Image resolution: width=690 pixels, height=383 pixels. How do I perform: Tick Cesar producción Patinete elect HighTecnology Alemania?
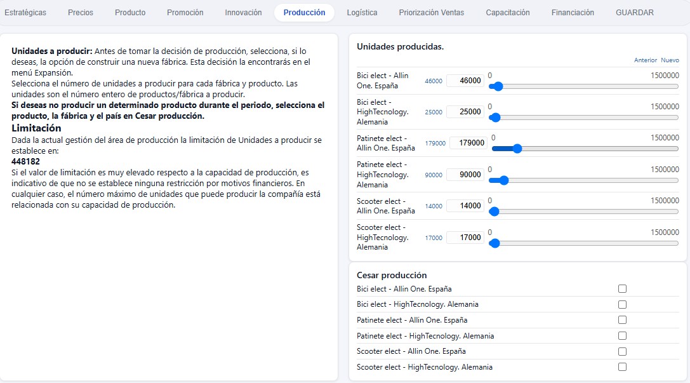tap(622, 336)
